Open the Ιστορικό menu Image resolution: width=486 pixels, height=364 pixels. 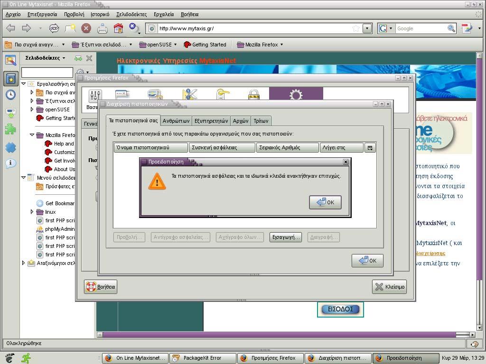(100, 14)
